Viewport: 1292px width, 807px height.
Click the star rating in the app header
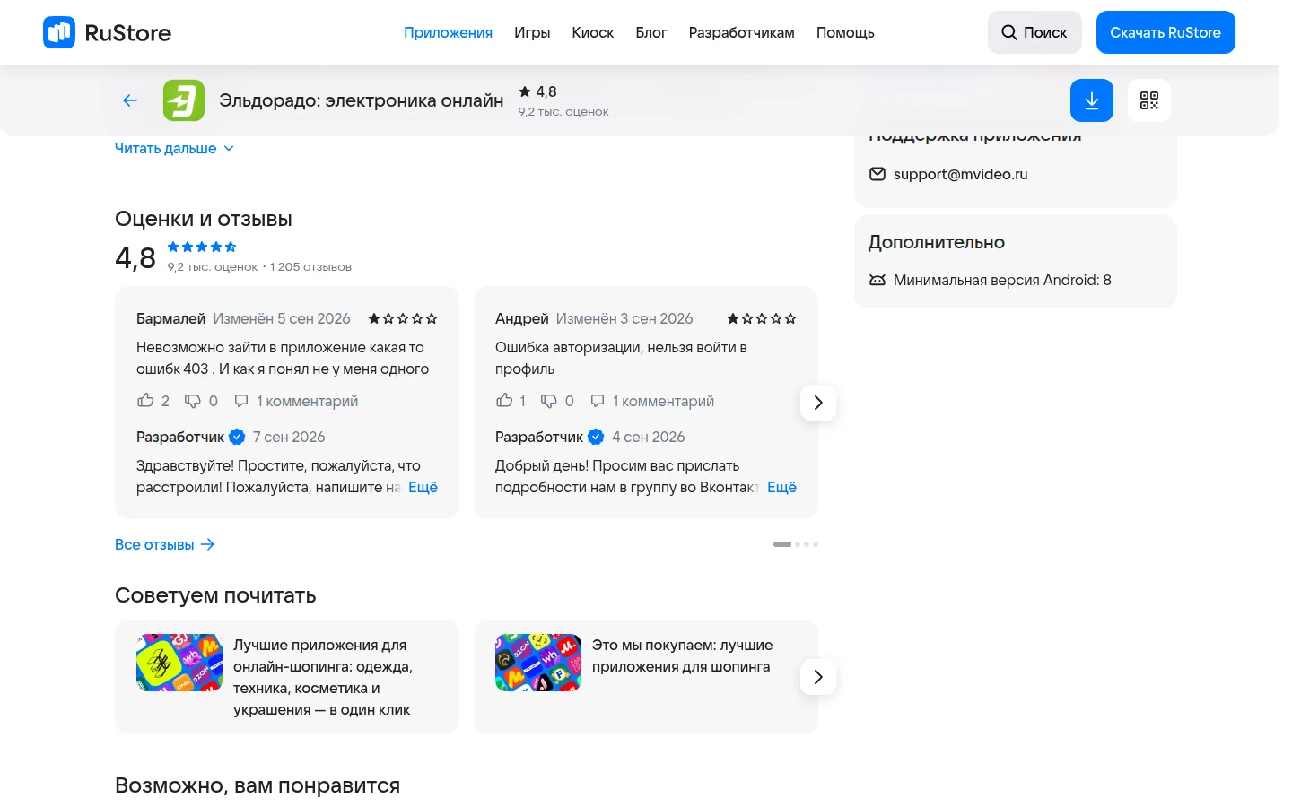[537, 91]
